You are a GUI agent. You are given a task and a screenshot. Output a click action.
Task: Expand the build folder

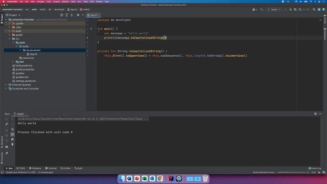(x=9, y=31)
